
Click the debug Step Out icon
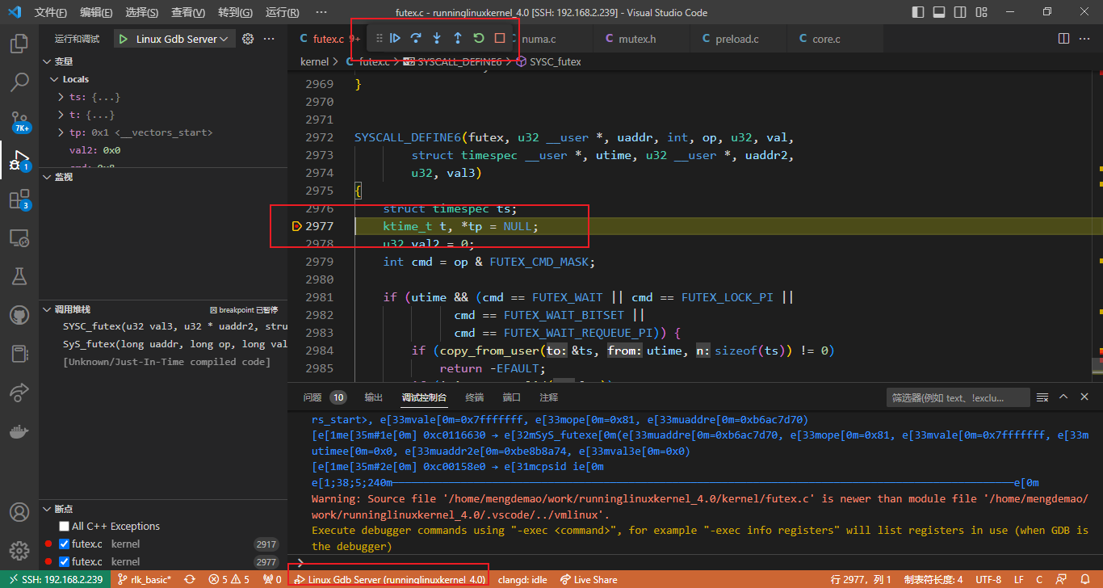point(458,38)
